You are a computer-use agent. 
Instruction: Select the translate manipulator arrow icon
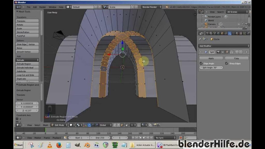(89, 125)
